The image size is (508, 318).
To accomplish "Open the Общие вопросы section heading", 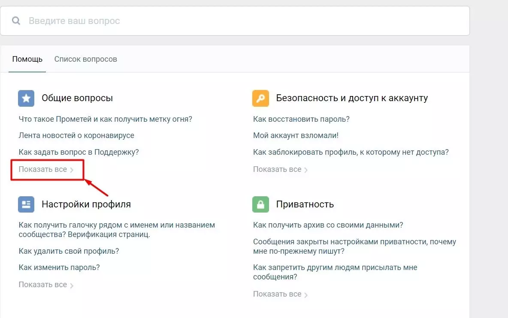I will tap(77, 98).
